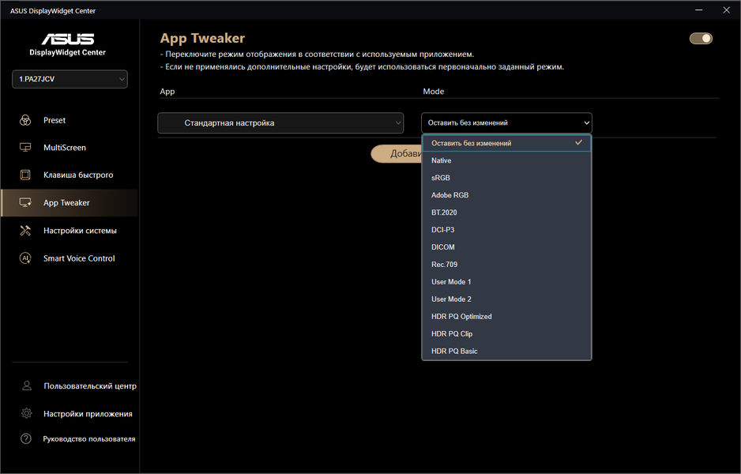Viewport: 741px width, 474px height.
Task: Go to the MultiScreen section label
Action: (65, 148)
